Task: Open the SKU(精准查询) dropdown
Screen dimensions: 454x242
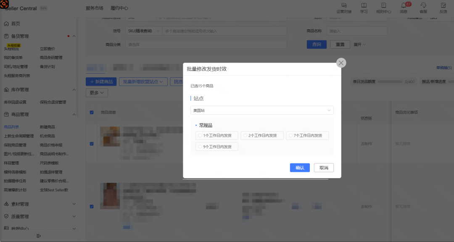Action: tap(144, 31)
